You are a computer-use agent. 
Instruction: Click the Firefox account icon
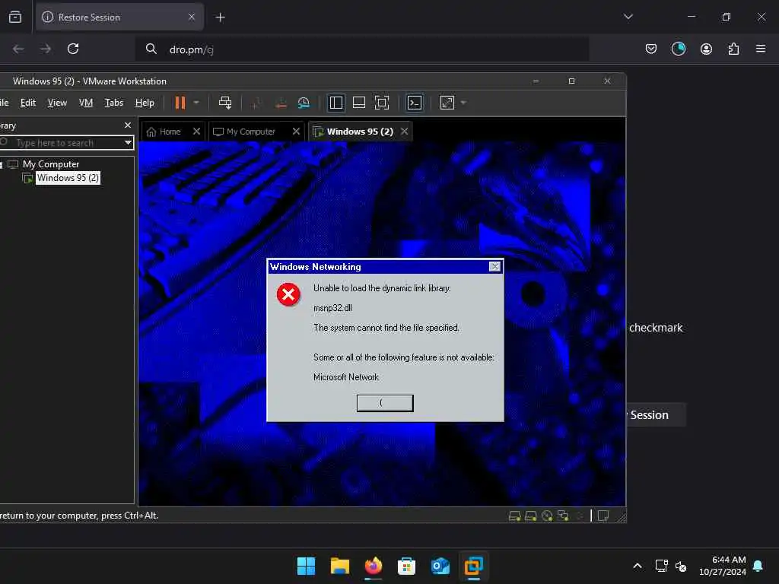point(706,49)
